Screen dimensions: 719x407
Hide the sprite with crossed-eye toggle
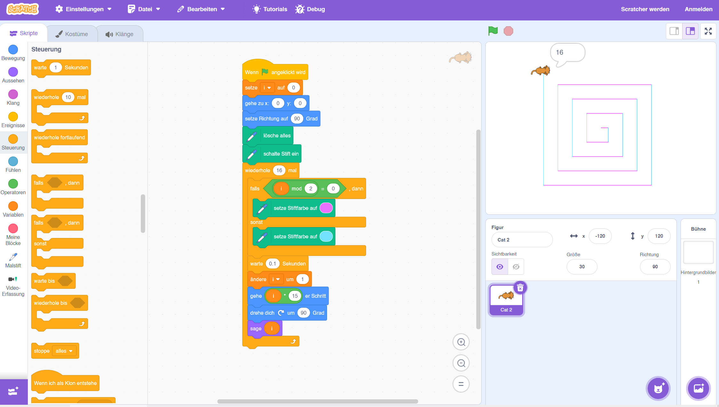(516, 267)
